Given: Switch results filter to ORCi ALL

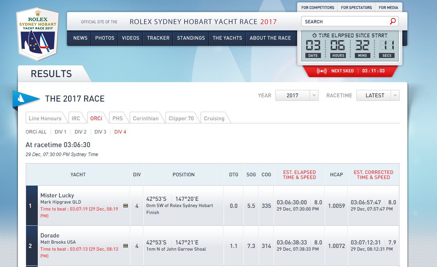Looking at the screenshot, I should click(x=36, y=132).
